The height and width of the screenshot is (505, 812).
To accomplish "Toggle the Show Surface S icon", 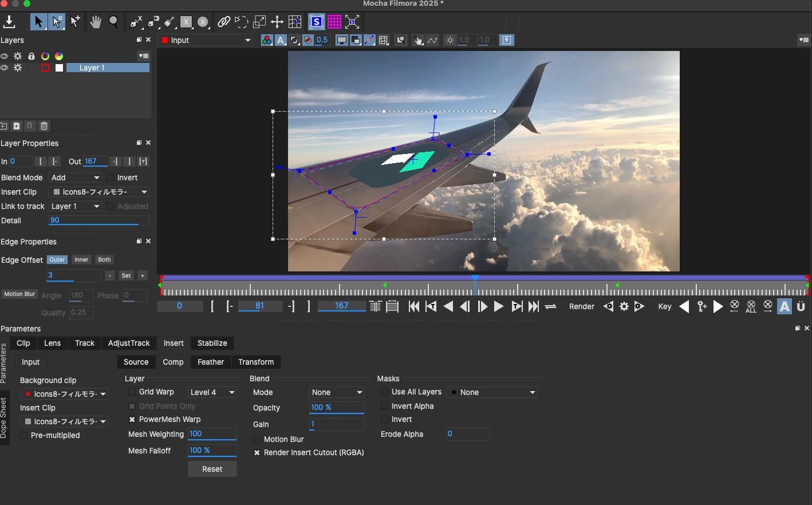I will click(316, 22).
